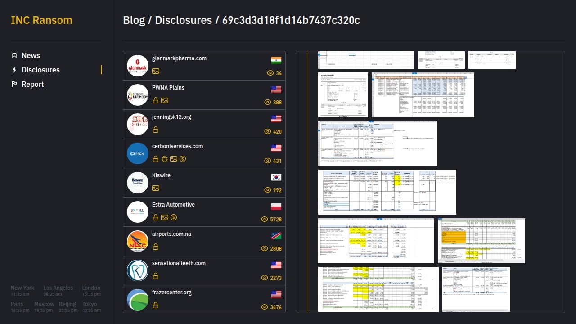576x324 pixels.
Task: Click the image icon under PWNA Plains
Action: point(165,100)
